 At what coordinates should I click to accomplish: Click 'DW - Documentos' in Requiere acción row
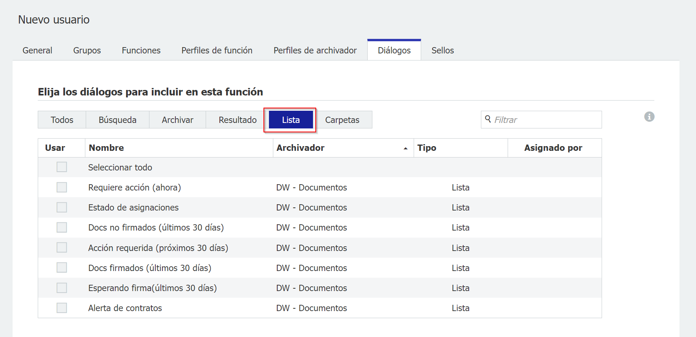point(311,187)
